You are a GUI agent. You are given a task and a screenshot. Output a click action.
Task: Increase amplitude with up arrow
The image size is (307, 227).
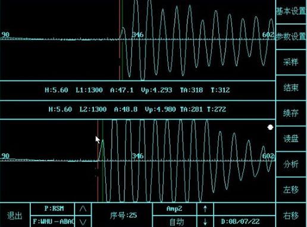(205, 209)
